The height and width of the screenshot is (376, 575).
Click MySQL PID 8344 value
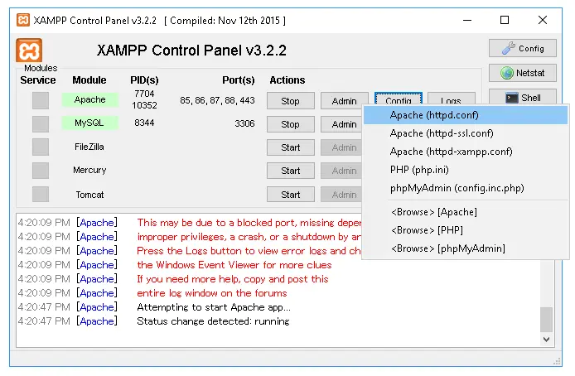coord(144,123)
